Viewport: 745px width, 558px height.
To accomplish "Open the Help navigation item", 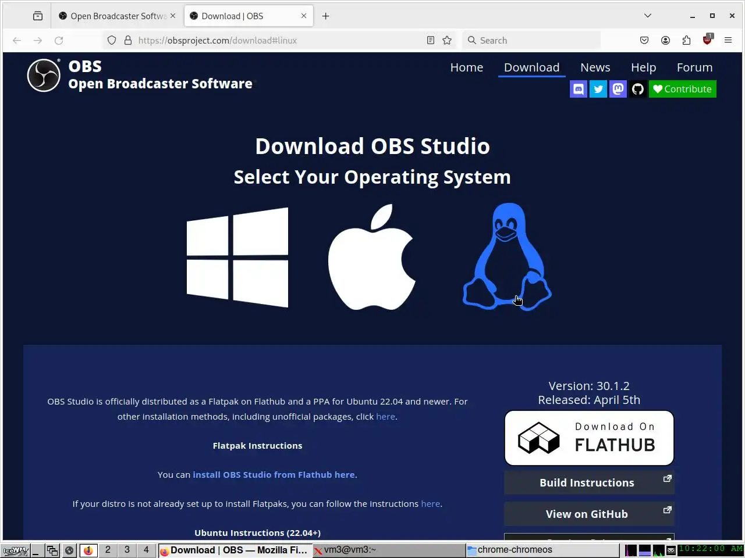I will click(644, 67).
